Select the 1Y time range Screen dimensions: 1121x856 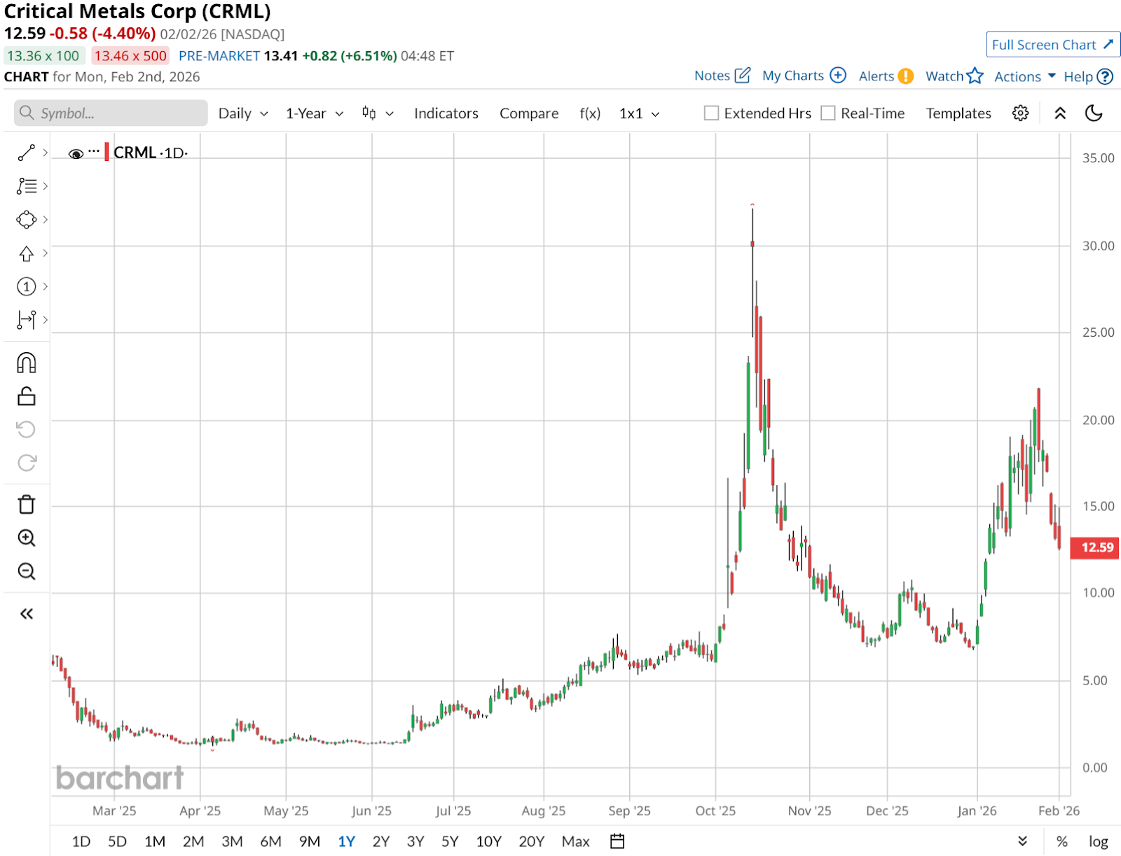tap(346, 841)
